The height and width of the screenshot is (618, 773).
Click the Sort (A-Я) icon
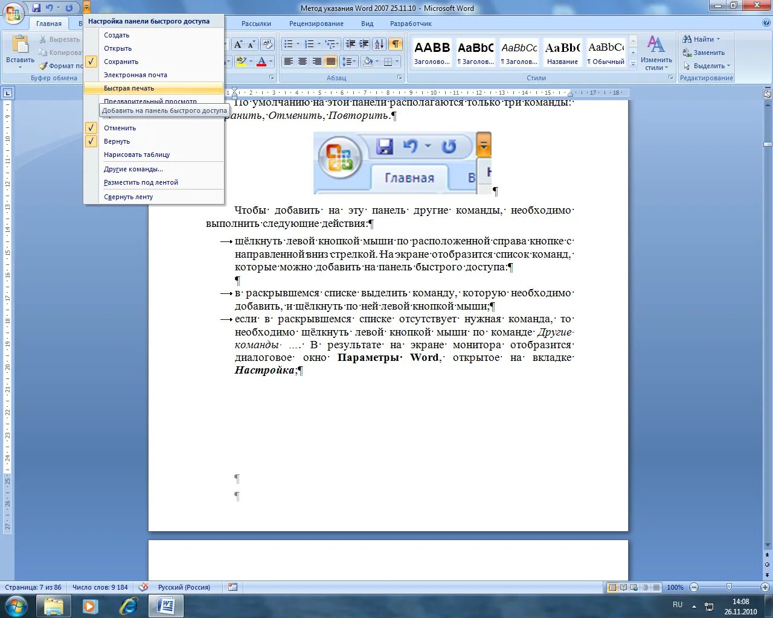click(379, 44)
